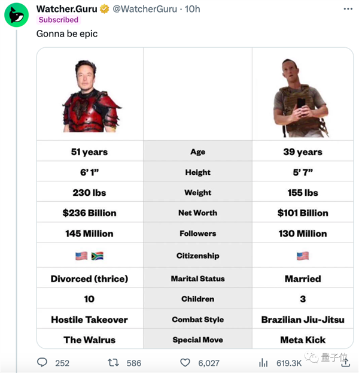Click the "$236 Billion" net worth cell
Screen dimensions: 359x373
point(90,213)
